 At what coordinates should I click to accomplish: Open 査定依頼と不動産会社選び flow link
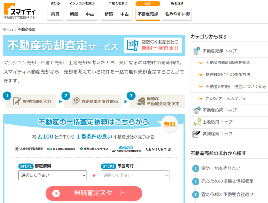coord(227,195)
